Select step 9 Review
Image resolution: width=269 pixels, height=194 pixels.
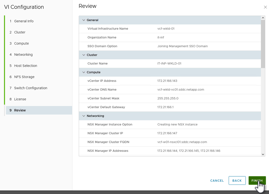[20, 110]
